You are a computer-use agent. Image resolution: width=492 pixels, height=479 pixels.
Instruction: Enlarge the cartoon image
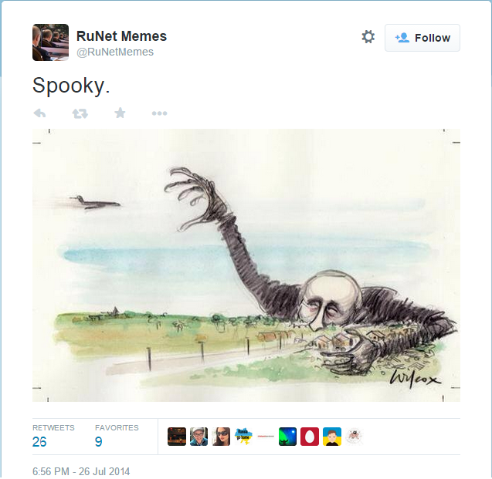[246, 265]
